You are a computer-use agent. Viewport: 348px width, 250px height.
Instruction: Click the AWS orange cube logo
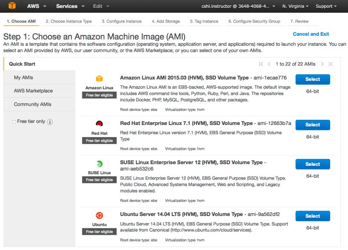tap(12, 6)
